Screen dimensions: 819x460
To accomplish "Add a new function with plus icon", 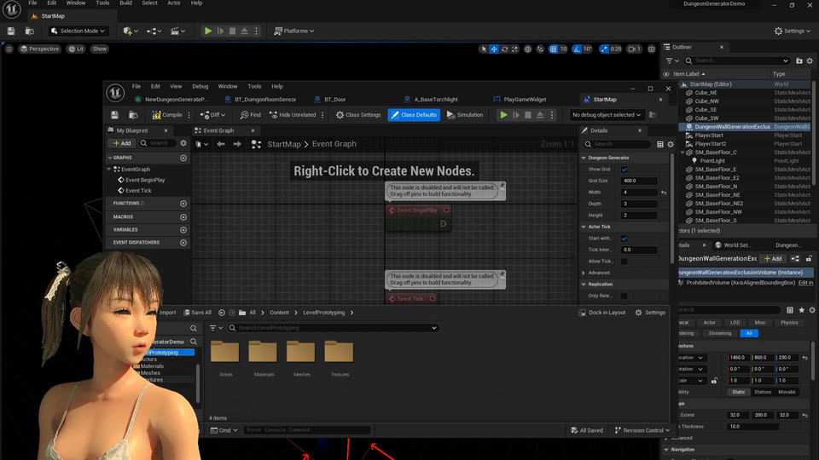I will (x=183, y=204).
